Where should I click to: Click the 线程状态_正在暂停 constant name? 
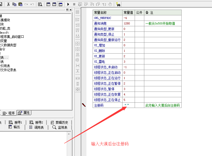[107, 83]
